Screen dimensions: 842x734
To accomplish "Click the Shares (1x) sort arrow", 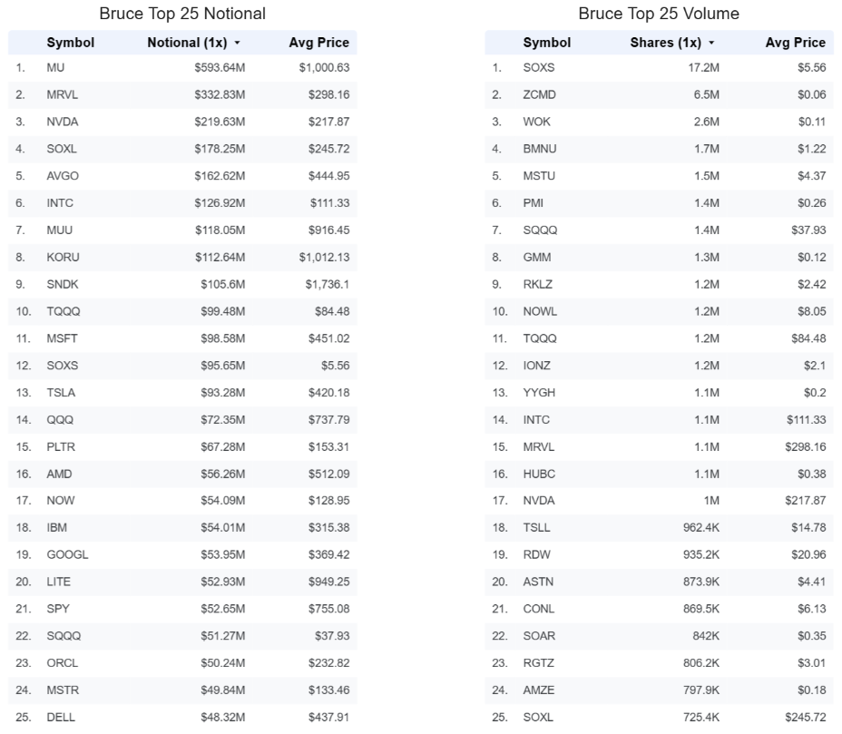I will (x=711, y=43).
